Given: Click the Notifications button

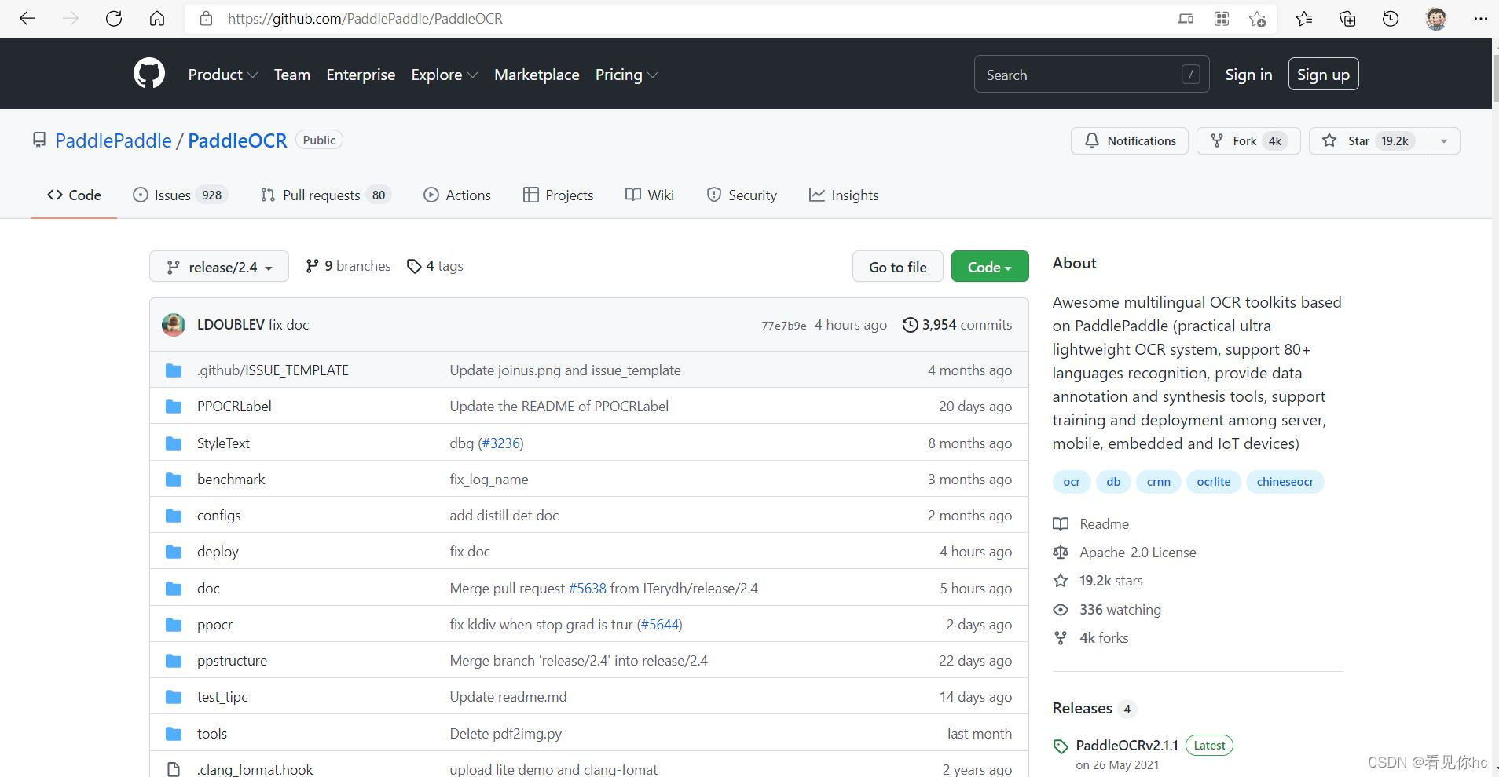Looking at the screenshot, I should point(1130,141).
